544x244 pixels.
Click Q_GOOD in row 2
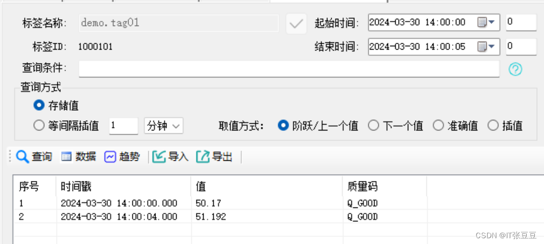click(362, 218)
